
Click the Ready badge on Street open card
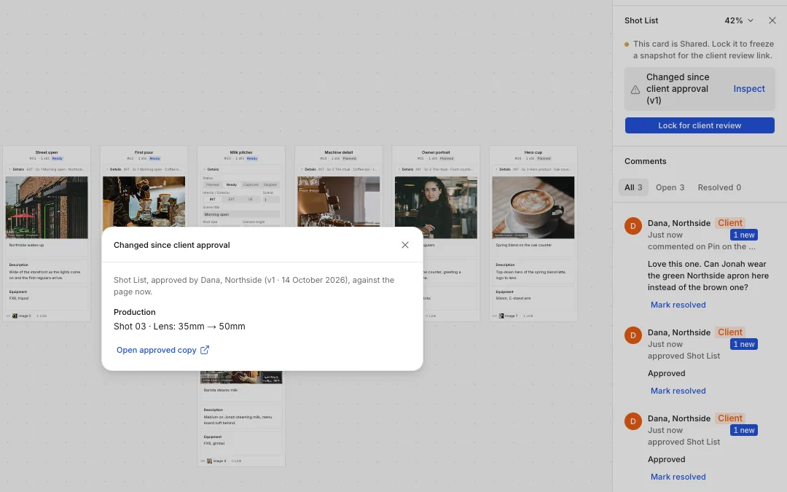[x=58, y=159]
